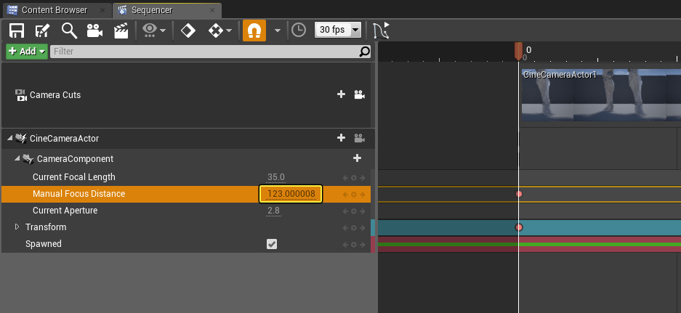
Task: Click the green Add button
Action: (27, 52)
